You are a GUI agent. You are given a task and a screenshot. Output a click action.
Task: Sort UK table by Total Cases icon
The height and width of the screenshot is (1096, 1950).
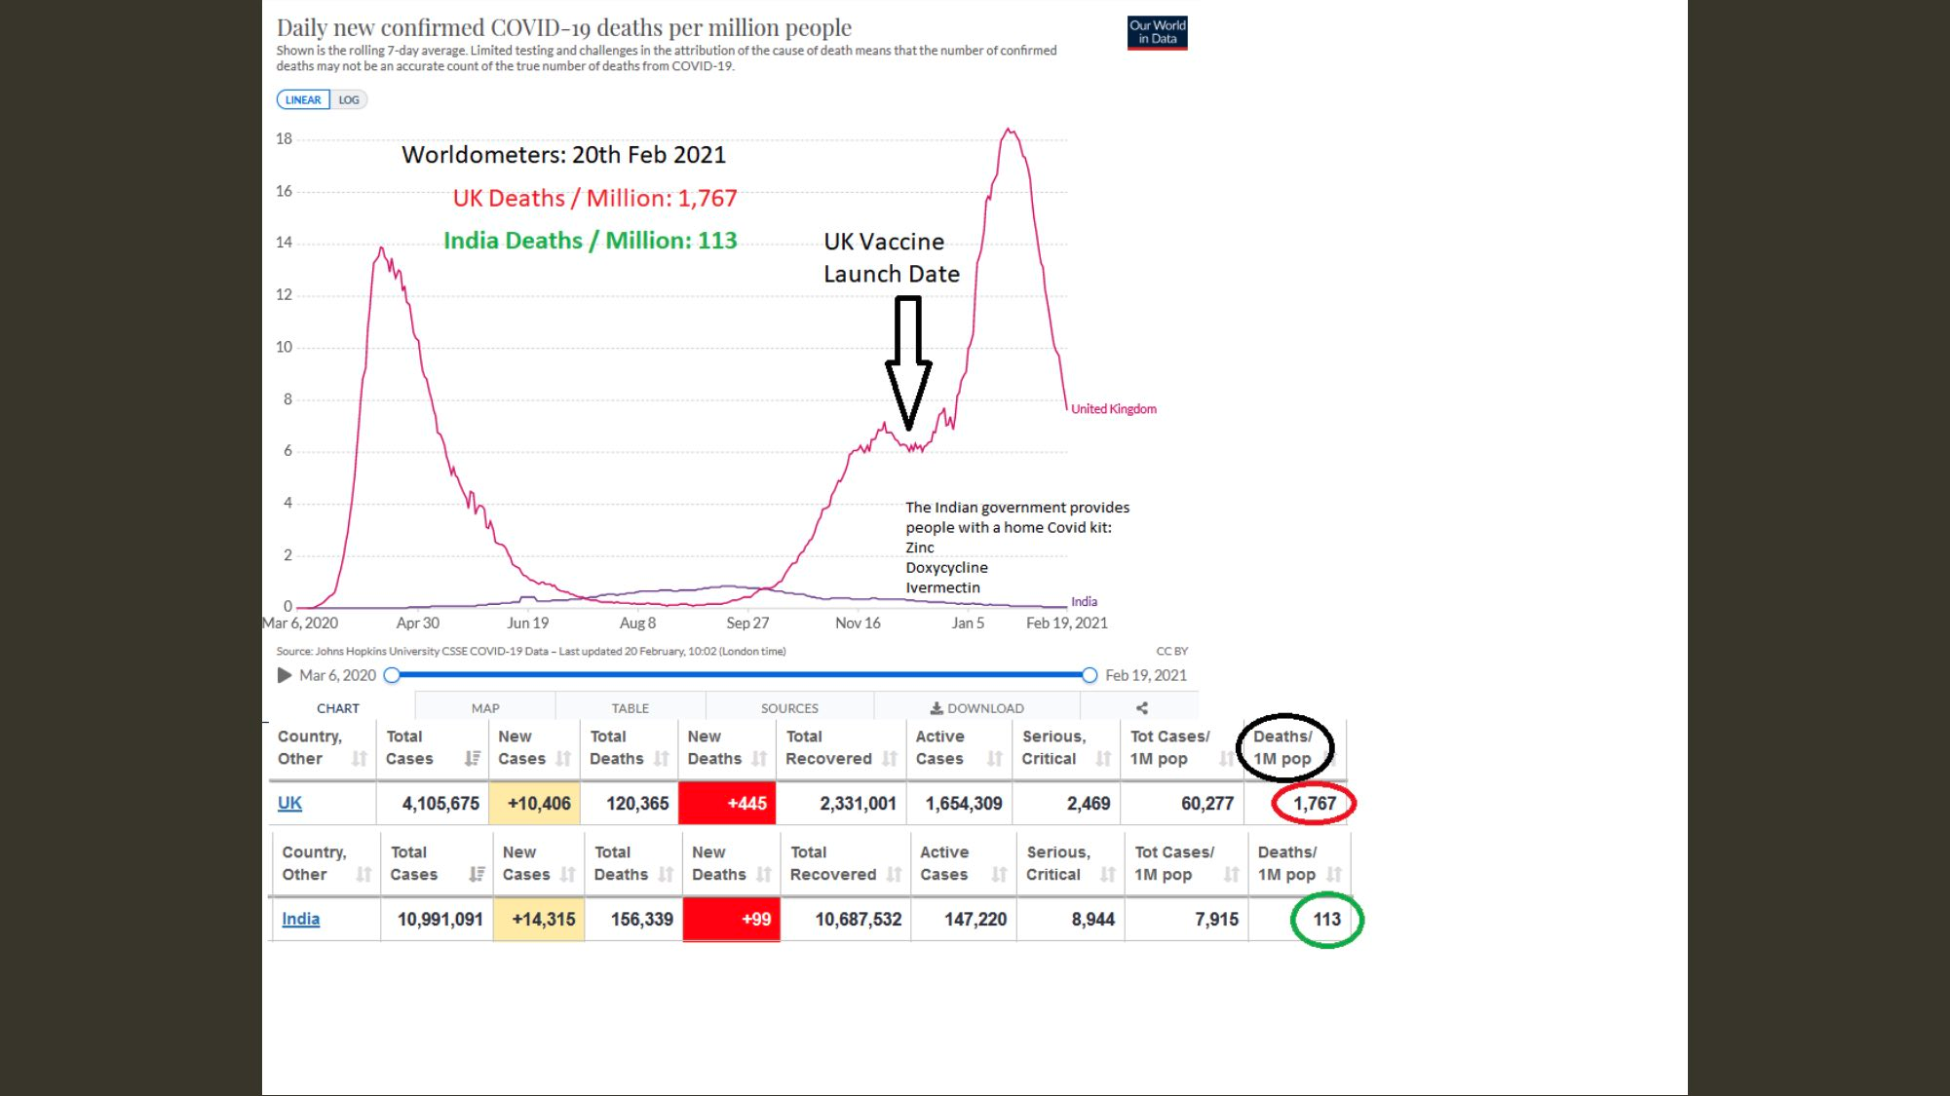coord(473,759)
